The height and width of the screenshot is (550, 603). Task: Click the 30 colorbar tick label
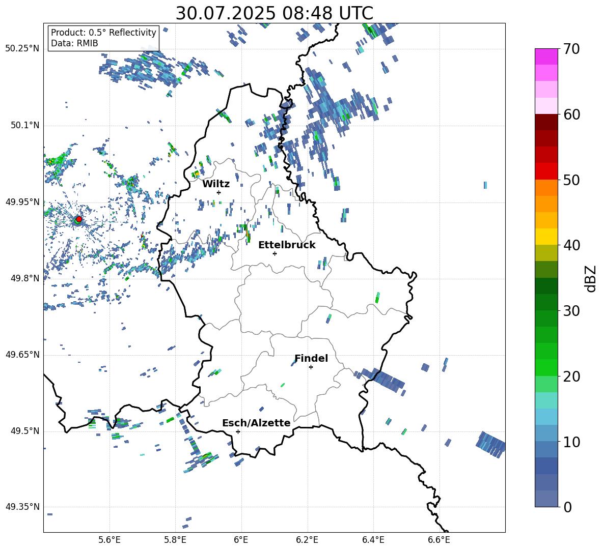click(571, 311)
